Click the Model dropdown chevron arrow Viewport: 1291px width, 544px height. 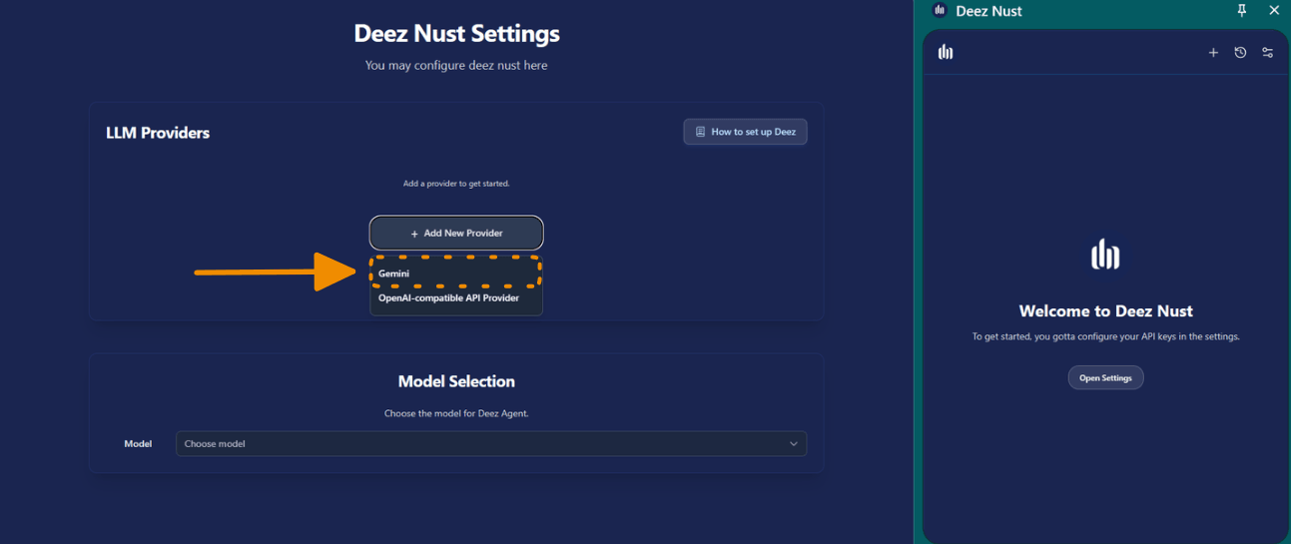[x=794, y=443]
